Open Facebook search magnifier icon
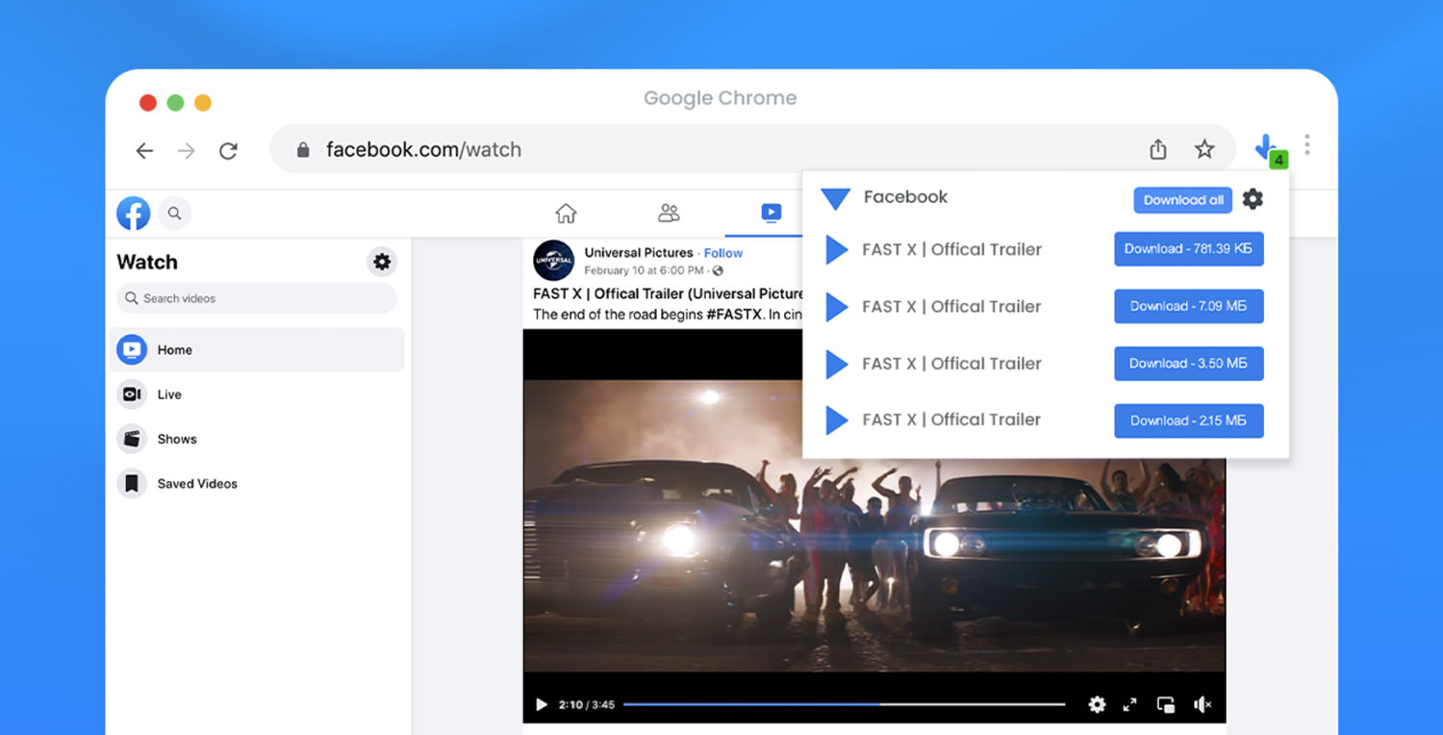Image resolution: width=1443 pixels, height=735 pixels. click(x=174, y=214)
